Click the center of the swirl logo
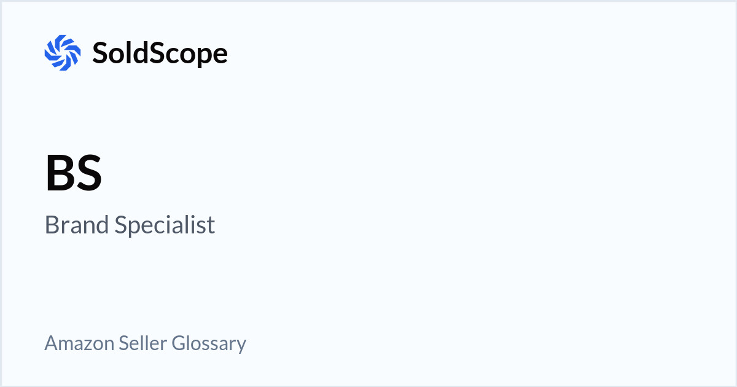This screenshot has width=737, height=387. point(63,53)
